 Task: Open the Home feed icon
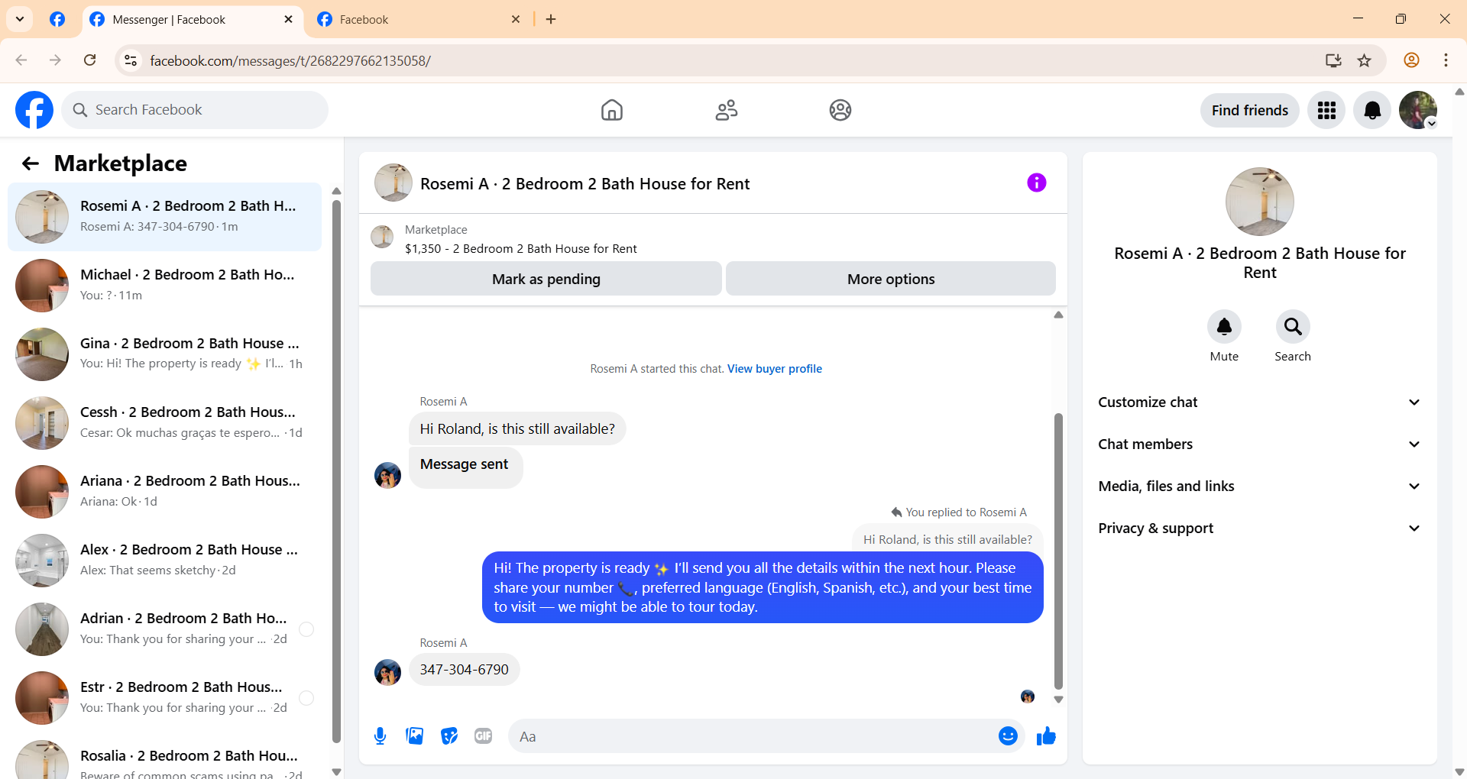tap(612, 110)
